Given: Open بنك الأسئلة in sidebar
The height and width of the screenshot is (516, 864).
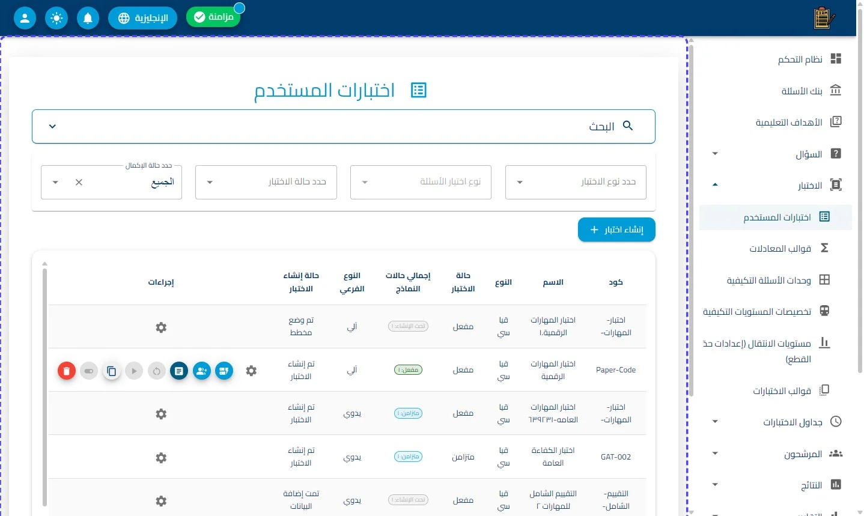Looking at the screenshot, I should (776, 91).
